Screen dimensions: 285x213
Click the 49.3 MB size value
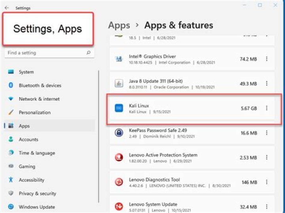click(x=248, y=84)
